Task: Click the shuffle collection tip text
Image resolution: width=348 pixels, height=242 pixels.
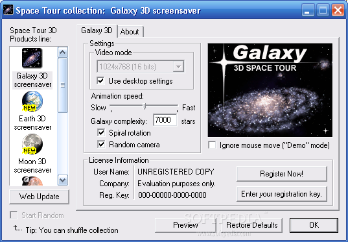Action: tap(72, 230)
